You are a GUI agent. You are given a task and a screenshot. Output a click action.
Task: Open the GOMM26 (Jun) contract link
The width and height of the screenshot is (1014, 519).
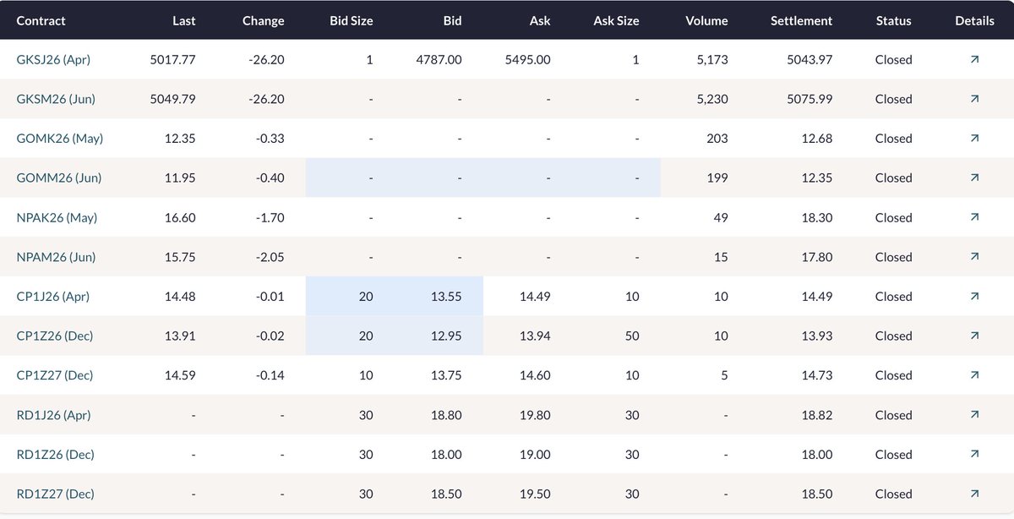coord(59,178)
